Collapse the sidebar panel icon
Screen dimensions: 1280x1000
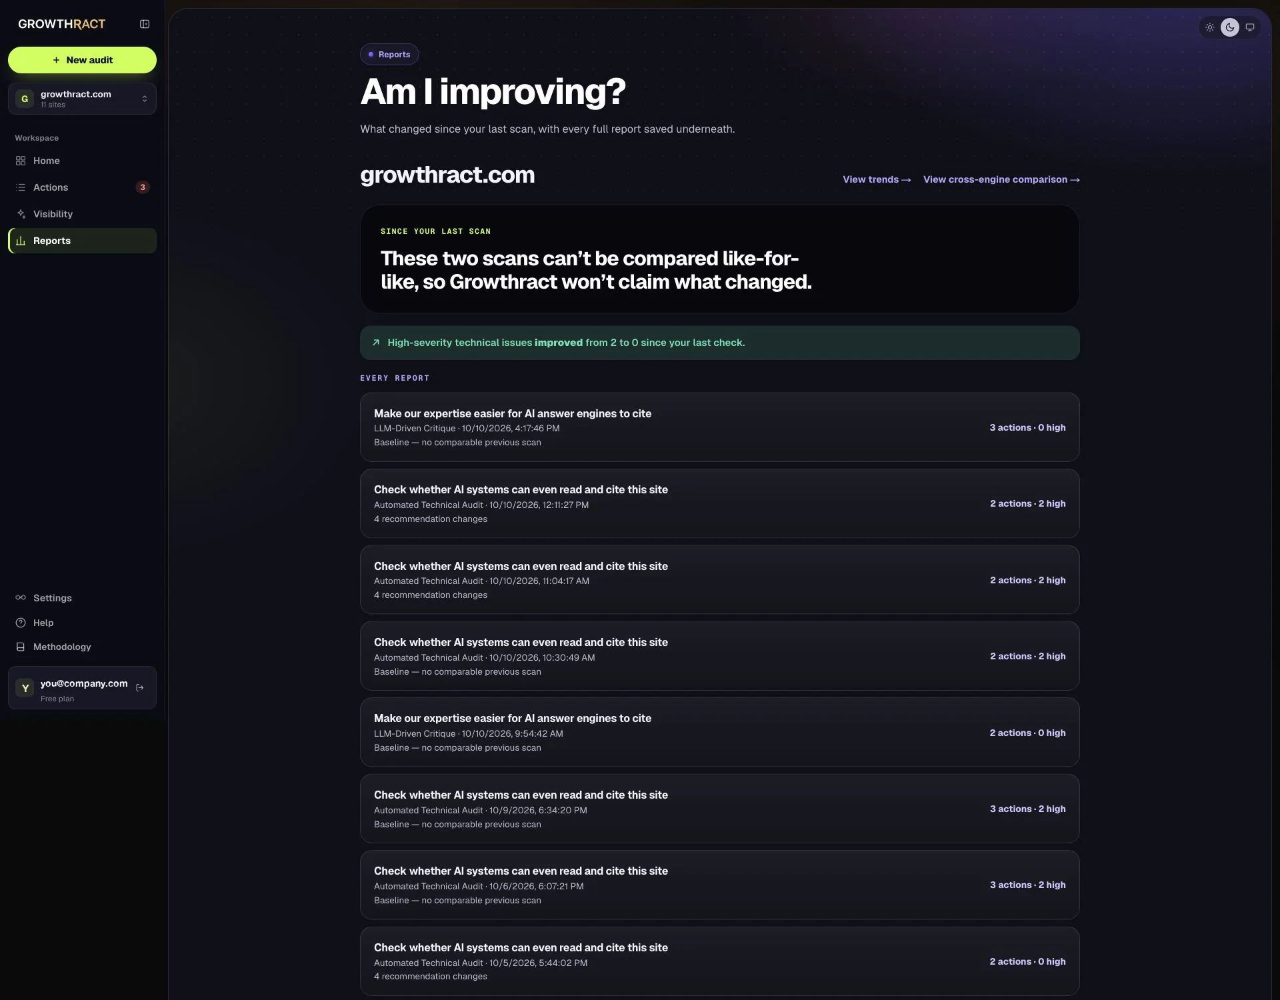point(144,24)
